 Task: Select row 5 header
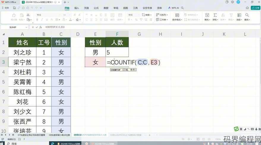coord(4,82)
